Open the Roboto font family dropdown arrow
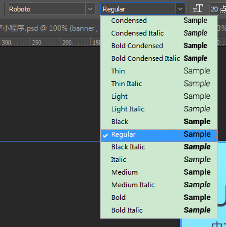The width and height of the screenshot is (226, 227). coord(90,9)
